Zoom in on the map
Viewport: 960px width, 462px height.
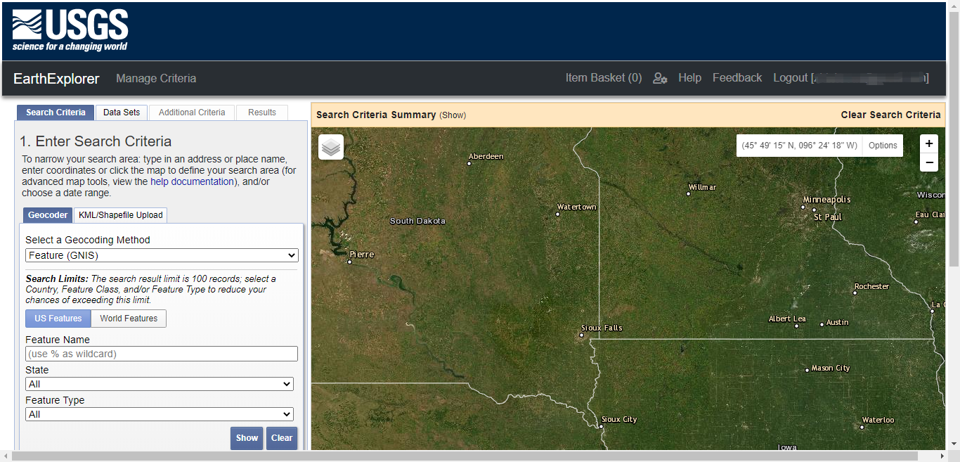(929, 143)
